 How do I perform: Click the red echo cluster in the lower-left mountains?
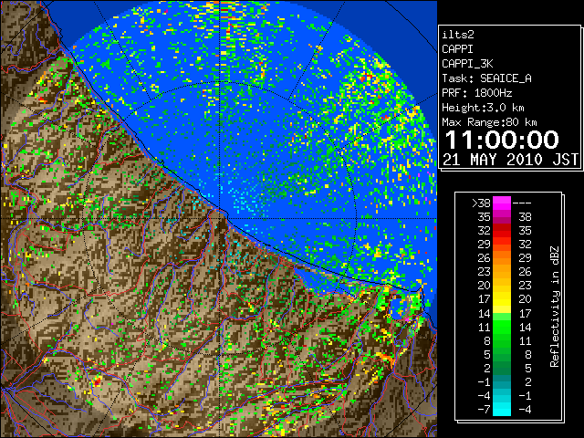pyautogui.click(x=98, y=381)
